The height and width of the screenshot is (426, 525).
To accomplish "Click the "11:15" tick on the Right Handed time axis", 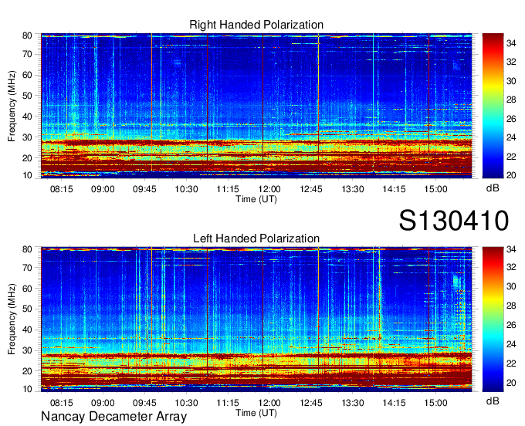I will (228, 189).
